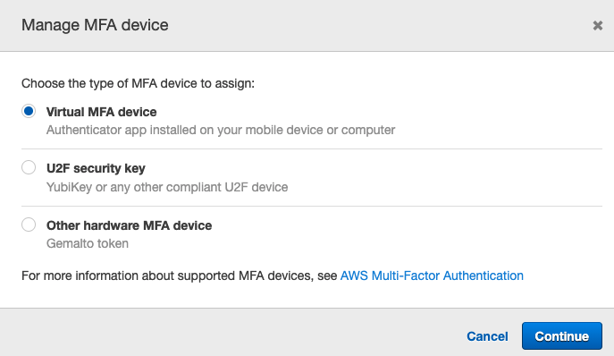Viewport: 614px width, 356px height.
Task: Open the AWS Multi-Factor Authentication link
Action: coord(432,276)
